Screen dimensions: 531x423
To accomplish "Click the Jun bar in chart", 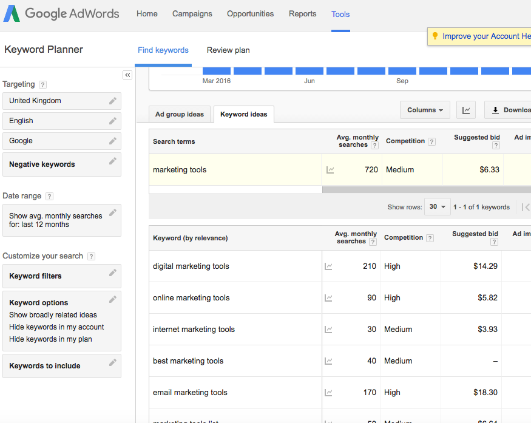I will 309,71.
